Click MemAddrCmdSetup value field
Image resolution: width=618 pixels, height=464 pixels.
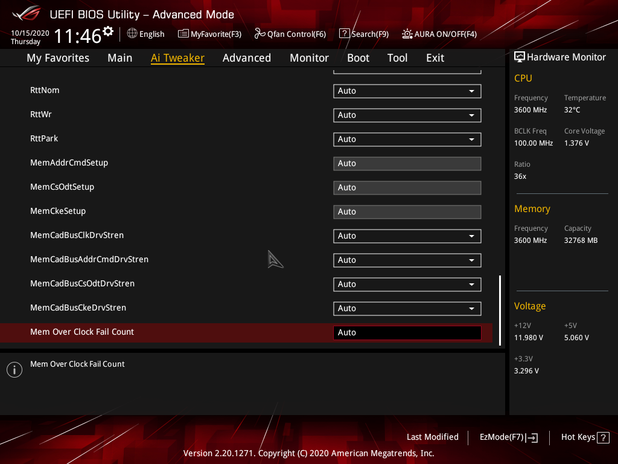(407, 164)
